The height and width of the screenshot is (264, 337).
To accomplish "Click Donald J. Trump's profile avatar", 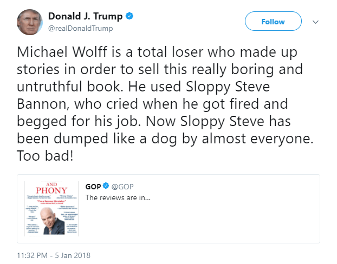I will click(x=29, y=22).
